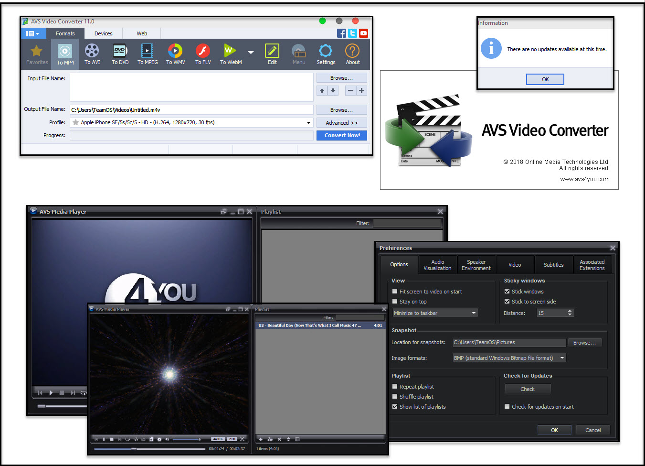Image resolution: width=645 pixels, height=466 pixels.
Task: Uncheck Stick windows option
Action: [x=507, y=291]
